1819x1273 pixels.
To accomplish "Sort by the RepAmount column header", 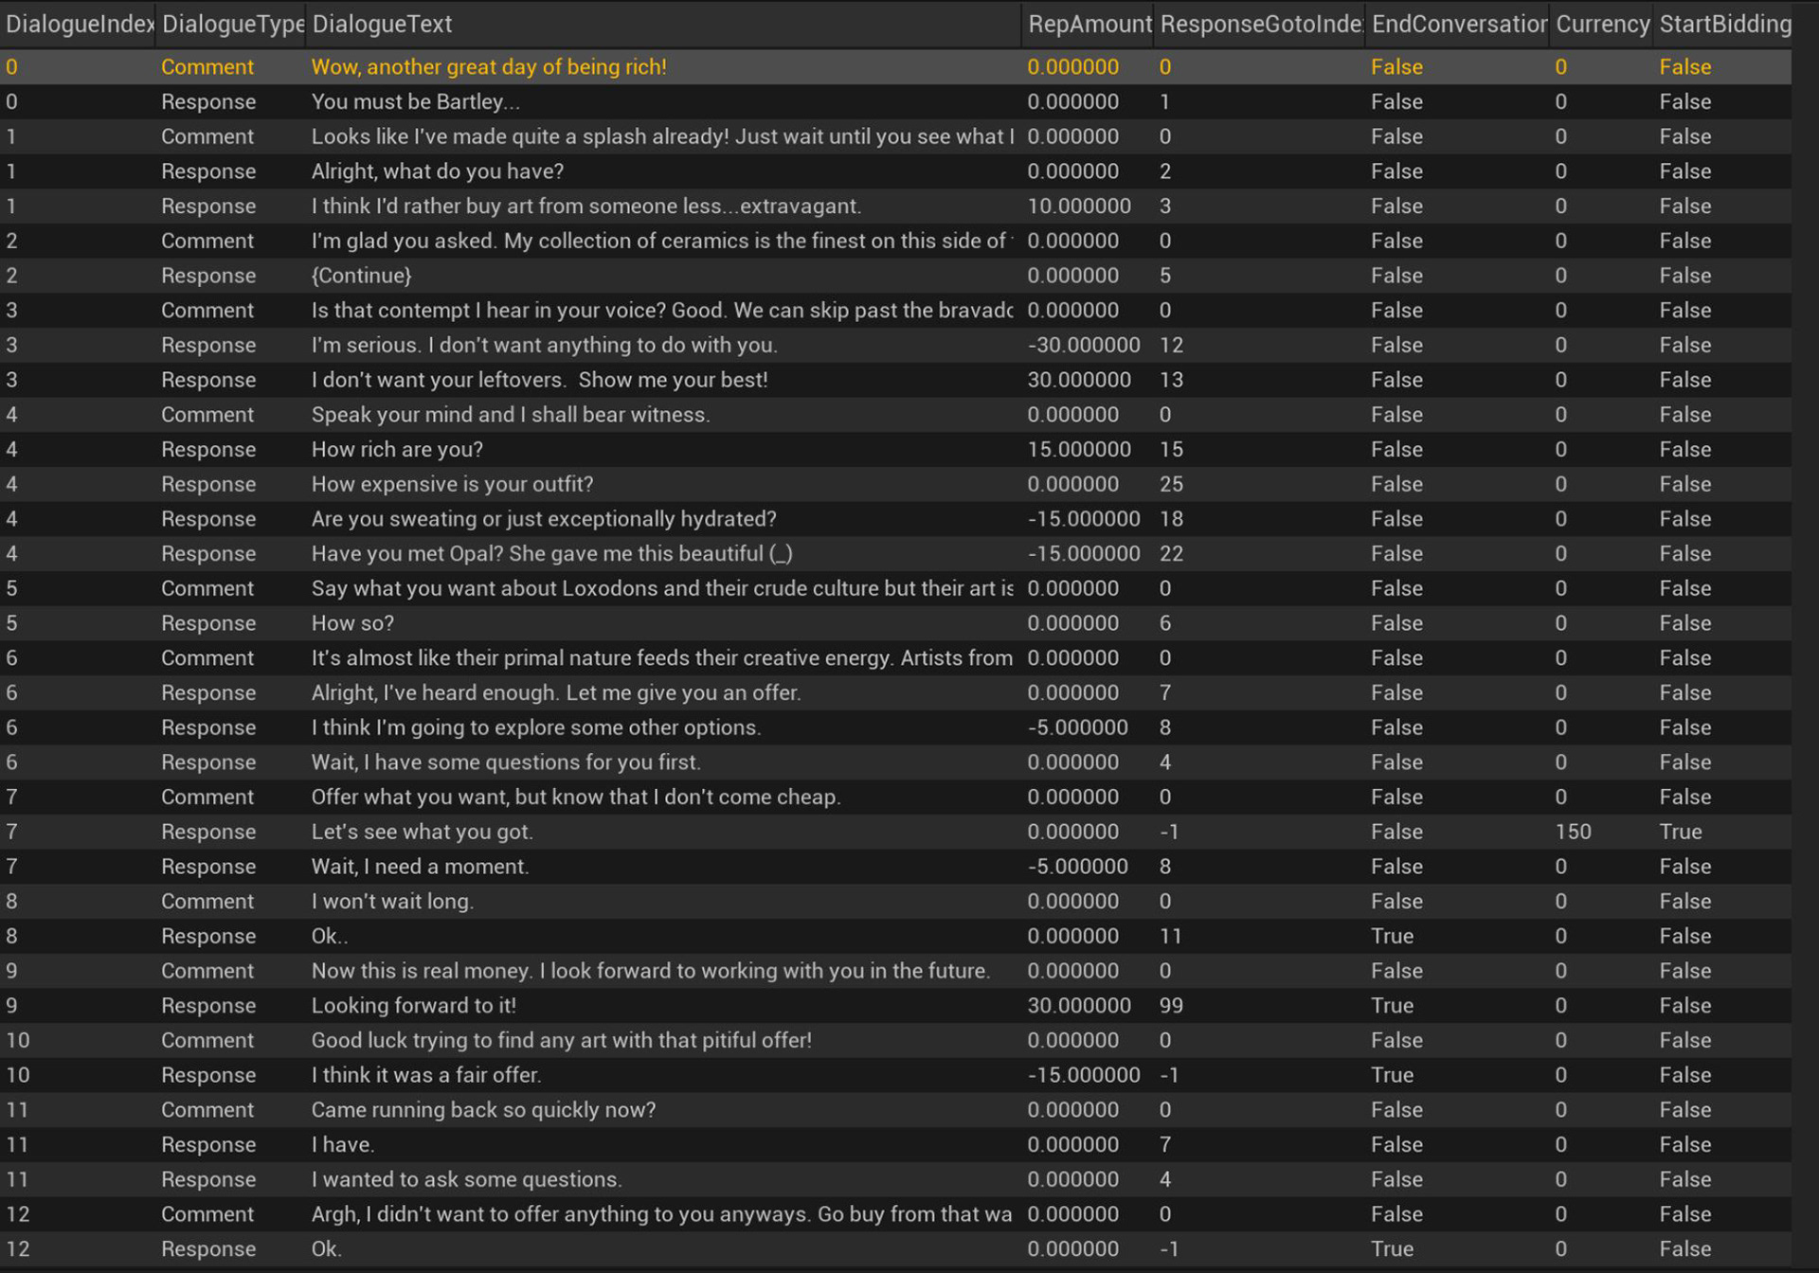I will pyautogui.click(x=1089, y=24).
